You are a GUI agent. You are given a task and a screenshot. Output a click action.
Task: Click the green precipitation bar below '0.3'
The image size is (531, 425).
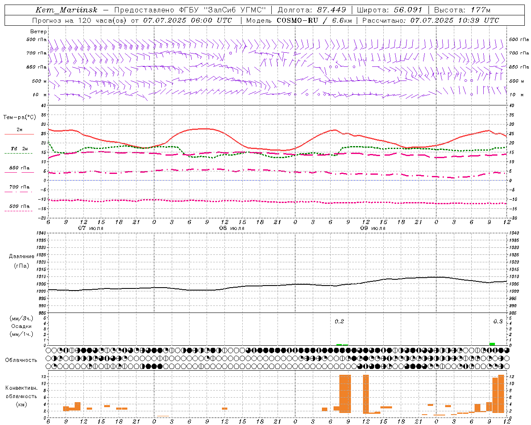pyautogui.click(x=492, y=344)
